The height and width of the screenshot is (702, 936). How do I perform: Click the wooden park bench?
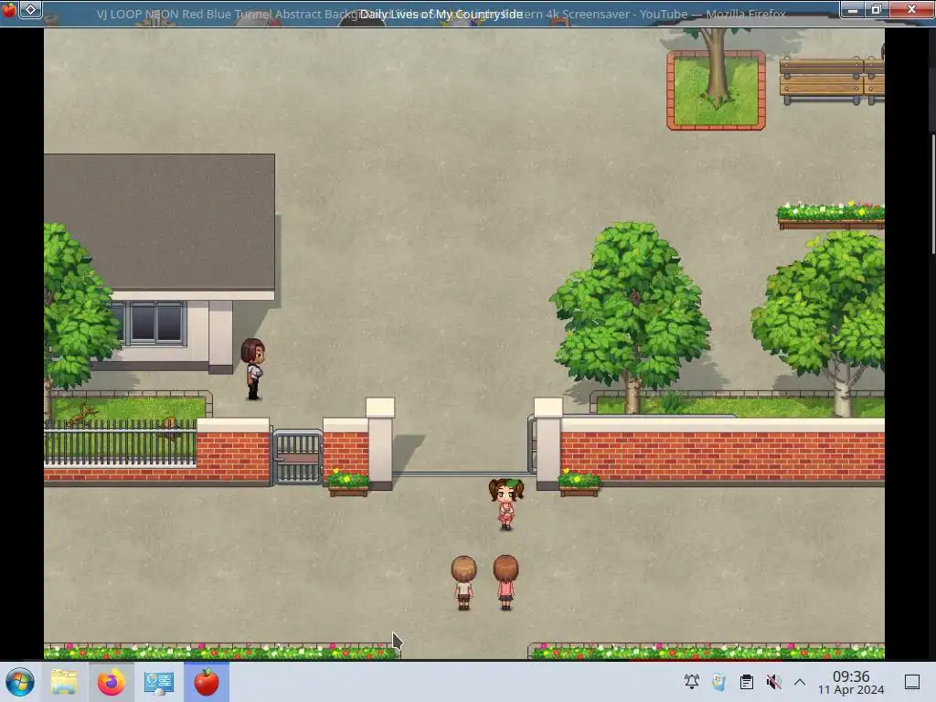point(831,80)
